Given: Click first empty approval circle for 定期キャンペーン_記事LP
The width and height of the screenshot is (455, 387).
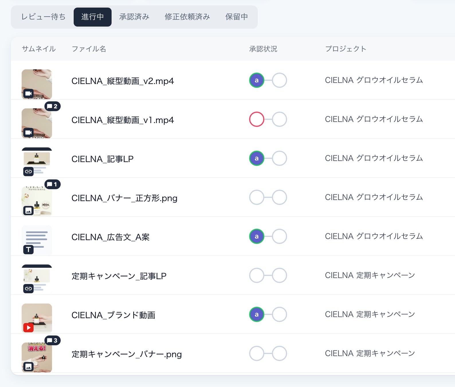Looking at the screenshot, I should [x=256, y=275].
